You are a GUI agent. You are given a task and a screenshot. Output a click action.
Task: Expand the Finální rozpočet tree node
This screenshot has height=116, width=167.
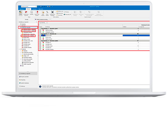tap(21, 64)
